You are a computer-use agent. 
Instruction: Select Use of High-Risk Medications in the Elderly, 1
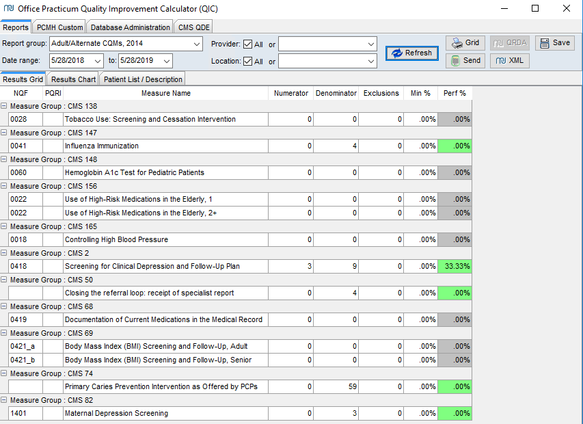tap(240, 200)
